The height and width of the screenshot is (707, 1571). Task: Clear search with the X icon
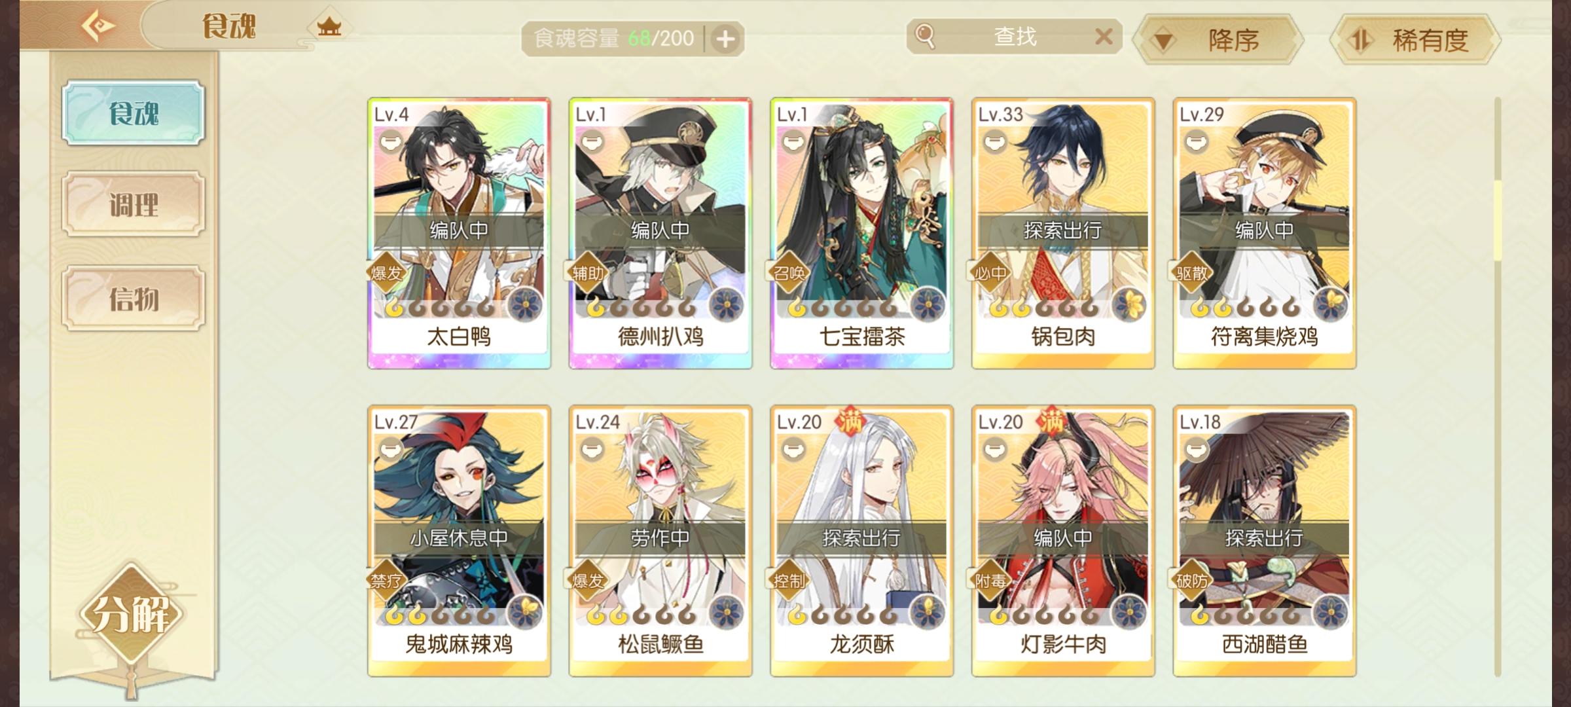[1104, 37]
